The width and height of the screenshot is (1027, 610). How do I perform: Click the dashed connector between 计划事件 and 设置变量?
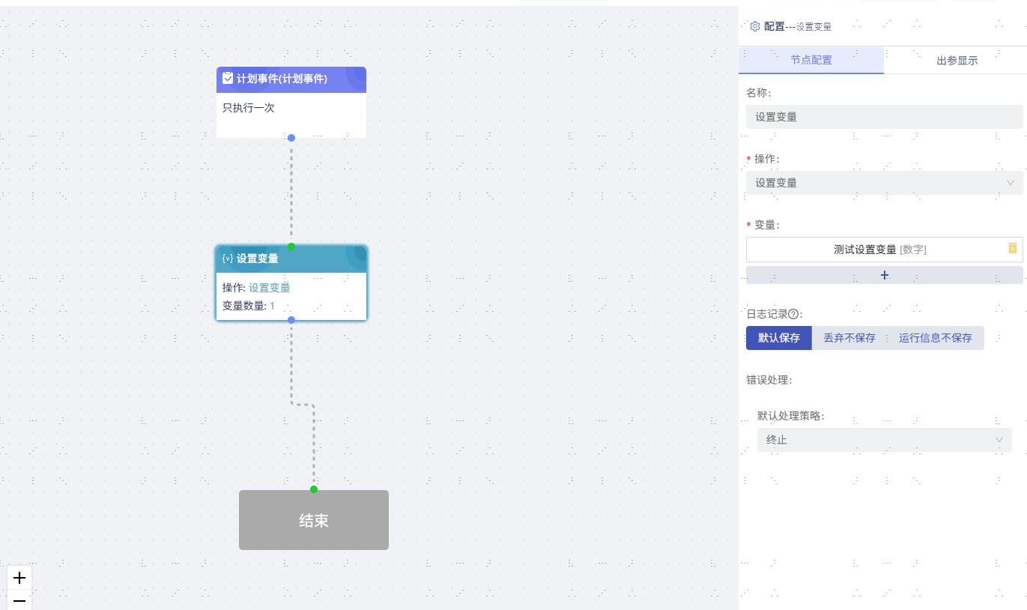291,192
